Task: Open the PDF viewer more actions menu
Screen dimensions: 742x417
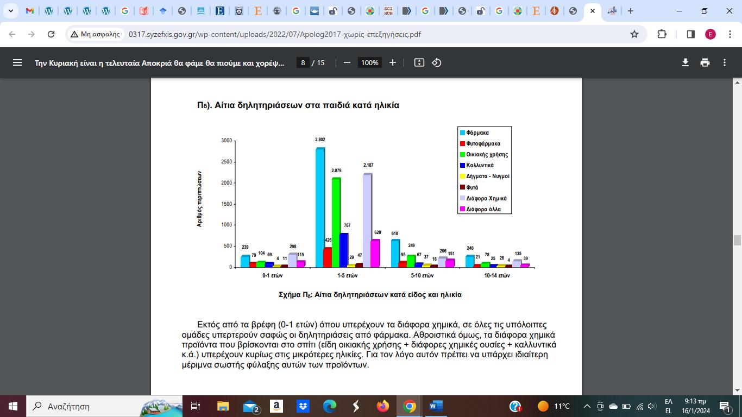Action: coord(725,62)
